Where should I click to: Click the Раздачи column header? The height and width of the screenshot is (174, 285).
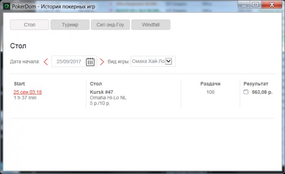(210, 84)
